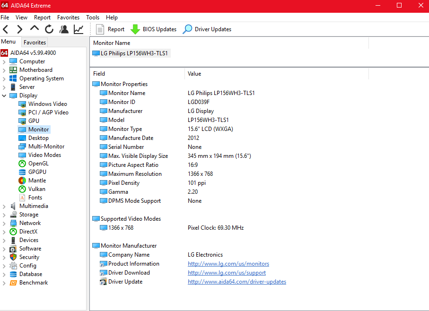
Task: Open the Help menu
Action: (x=112, y=17)
